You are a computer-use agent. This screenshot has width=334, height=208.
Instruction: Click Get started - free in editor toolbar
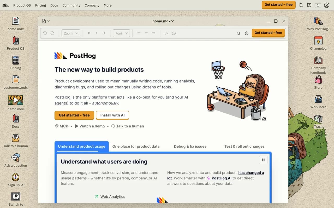(x=268, y=33)
